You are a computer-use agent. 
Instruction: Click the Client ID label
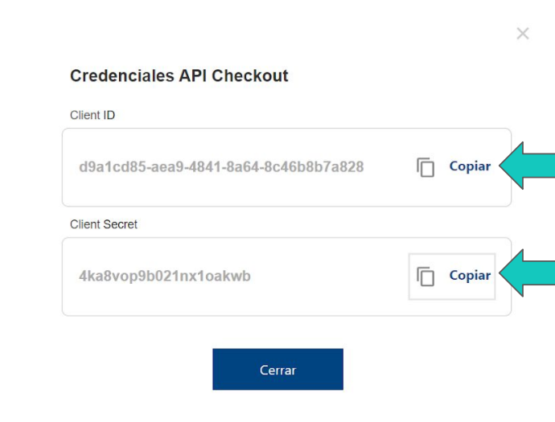92,115
